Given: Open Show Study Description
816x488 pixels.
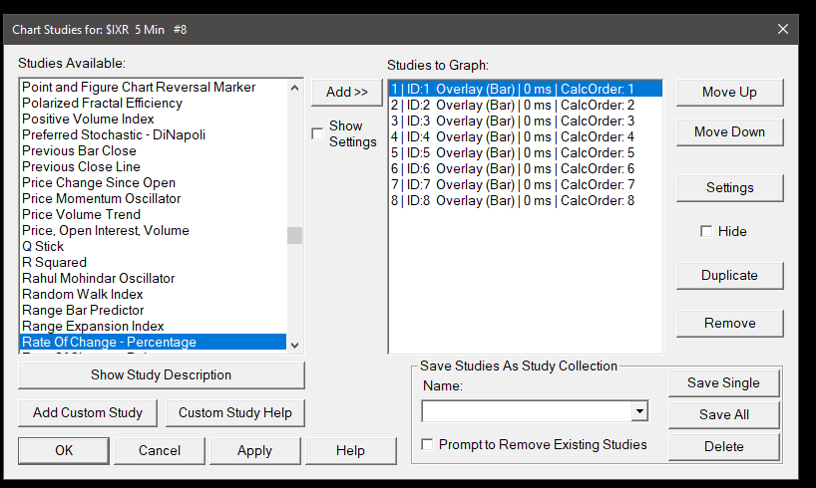Looking at the screenshot, I should point(161,375).
